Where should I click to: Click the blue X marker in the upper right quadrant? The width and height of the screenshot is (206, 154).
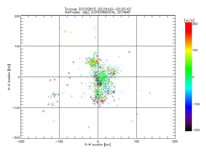click(x=129, y=52)
